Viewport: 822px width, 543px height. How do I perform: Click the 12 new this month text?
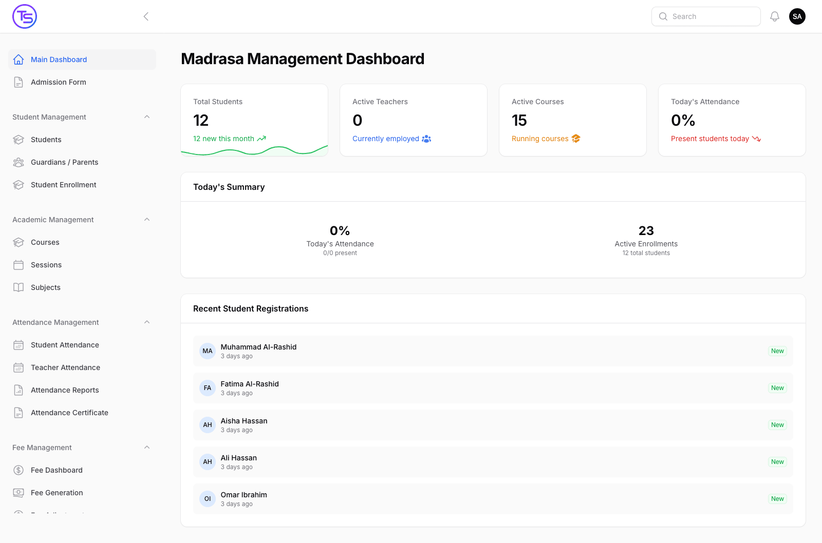pos(223,139)
